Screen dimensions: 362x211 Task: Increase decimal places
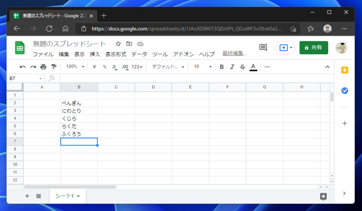(x=125, y=67)
